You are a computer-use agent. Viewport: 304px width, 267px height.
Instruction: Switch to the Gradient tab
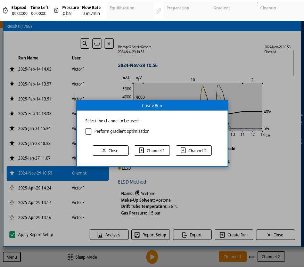coord(222,8)
